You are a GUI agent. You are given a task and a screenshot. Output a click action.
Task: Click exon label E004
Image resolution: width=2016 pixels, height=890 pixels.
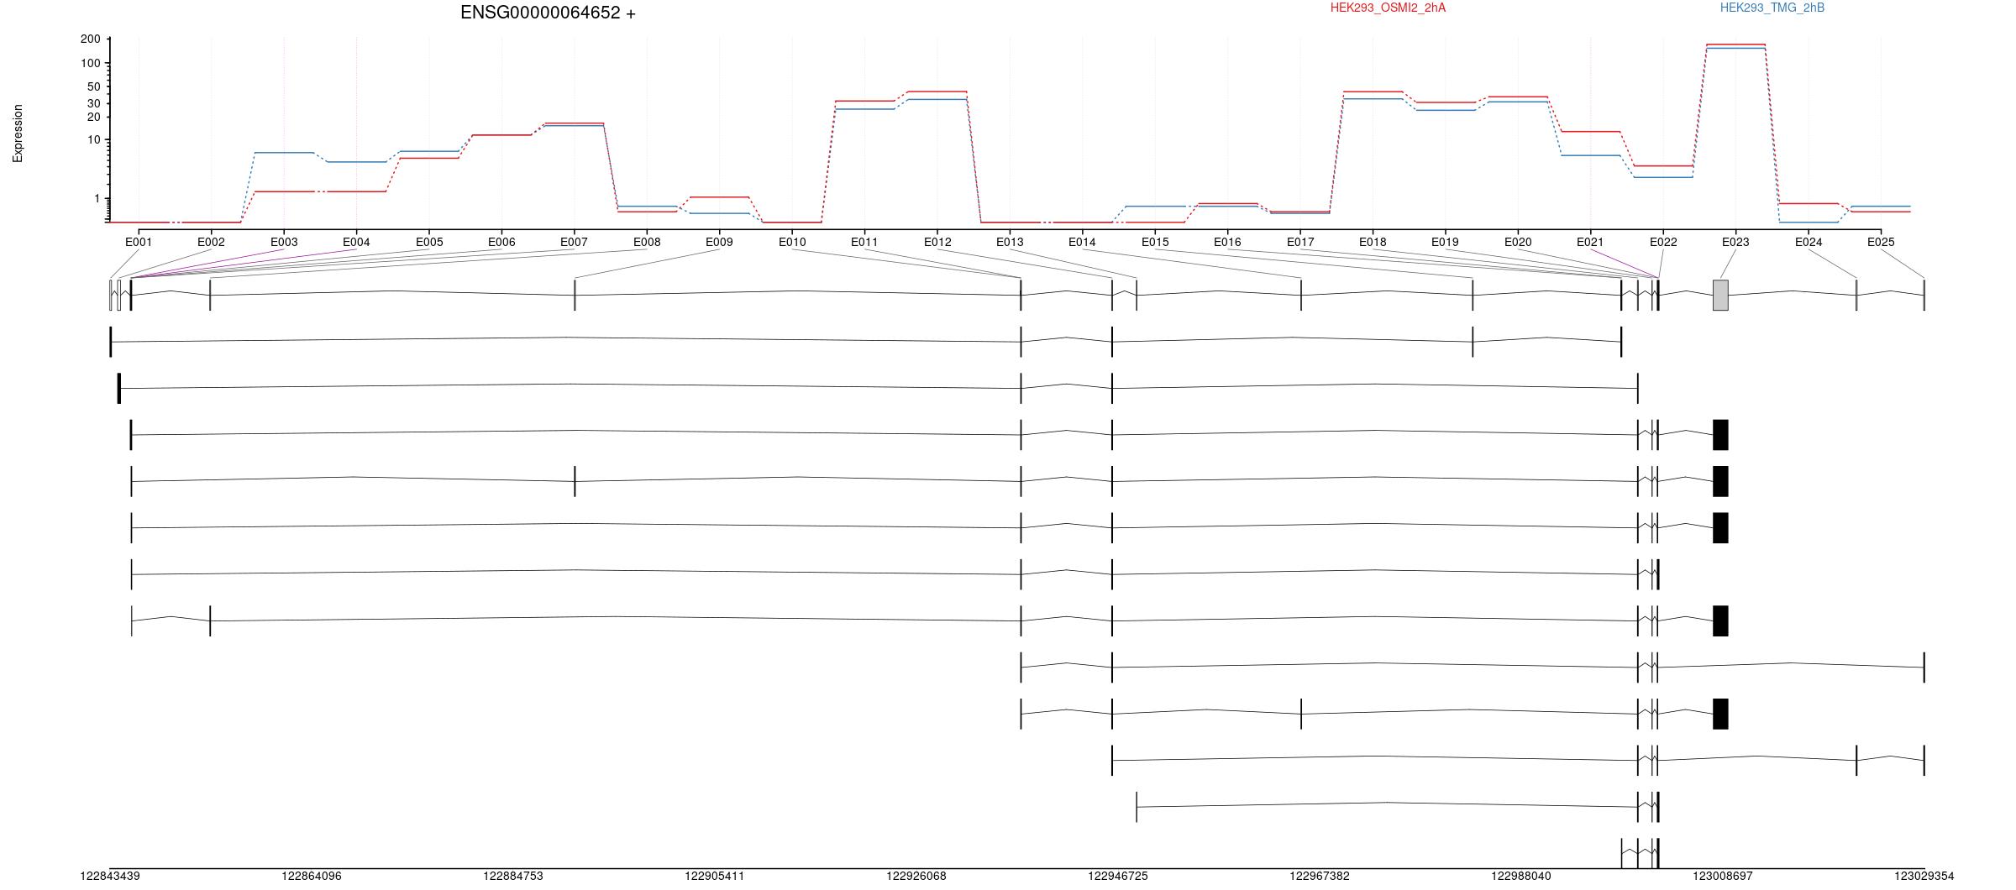356,242
